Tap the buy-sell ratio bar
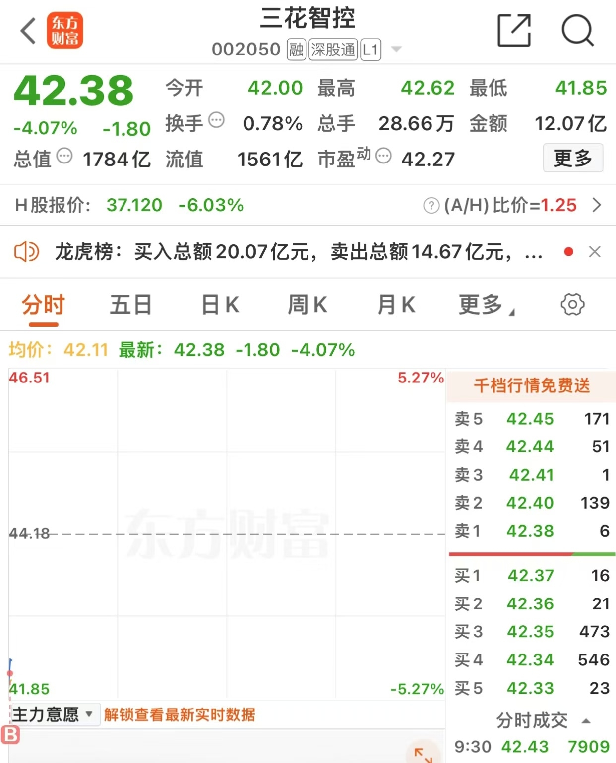This screenshot has width=616, height=763. (532, 554)
